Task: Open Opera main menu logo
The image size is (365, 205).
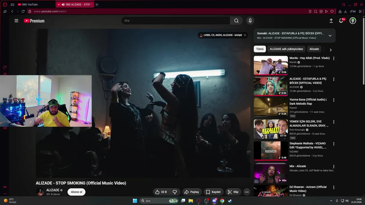Action: 5,5
